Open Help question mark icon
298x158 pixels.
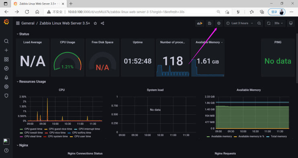click(6, 150)
